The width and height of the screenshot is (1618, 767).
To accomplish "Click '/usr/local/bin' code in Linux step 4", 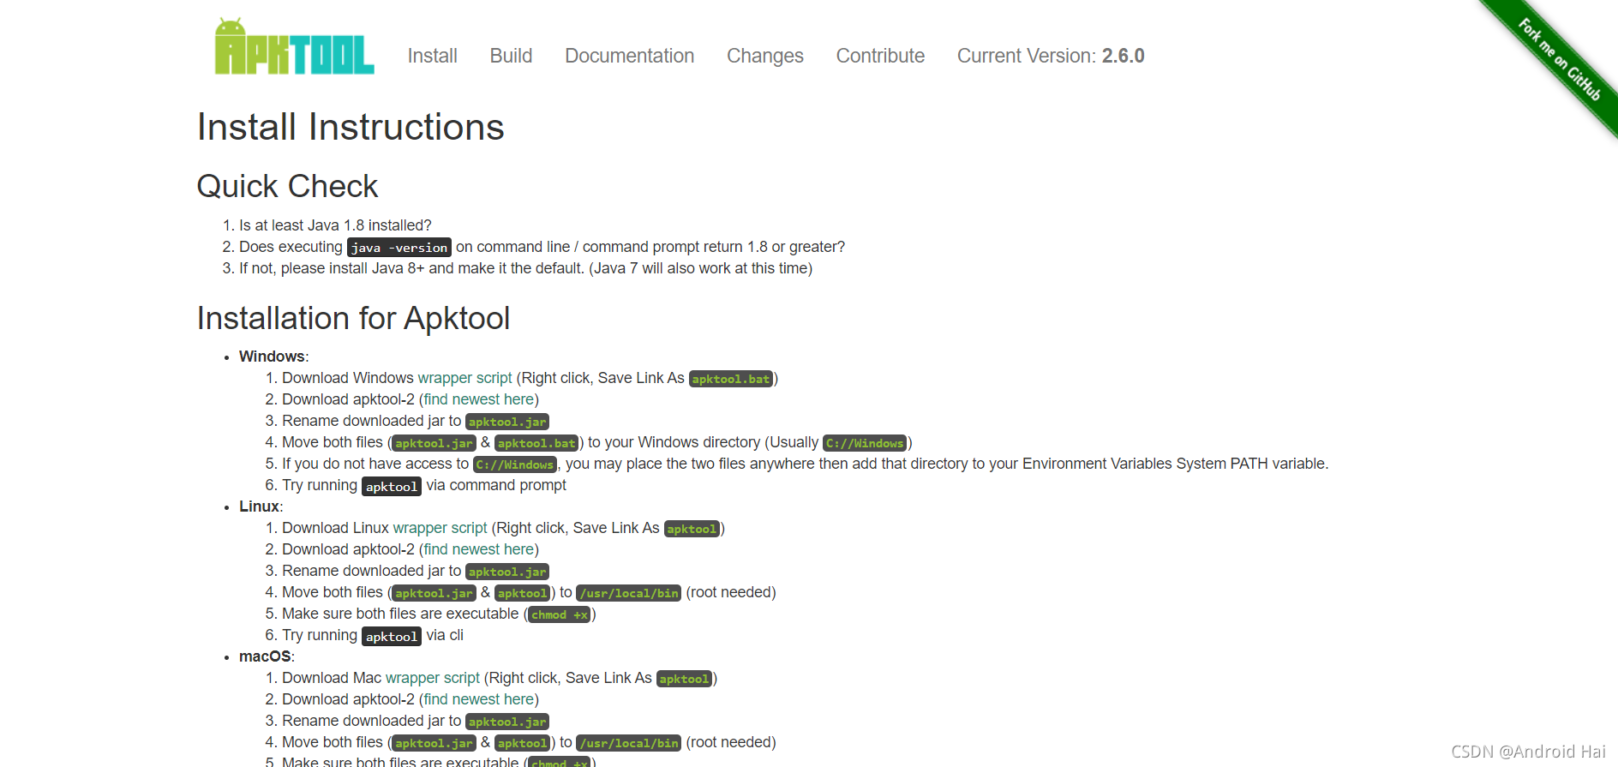I will point(629,593).
